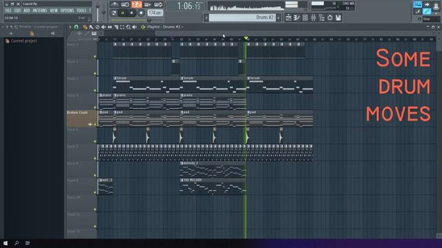442x248 pixels.
Task: Select the Select marquee tool
Action: click(x=122, y=27)
